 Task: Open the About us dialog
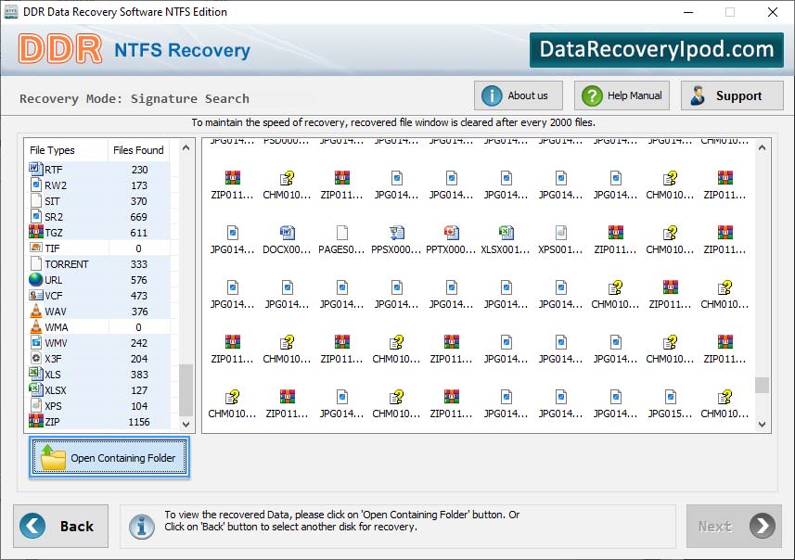tap(519, 95)
